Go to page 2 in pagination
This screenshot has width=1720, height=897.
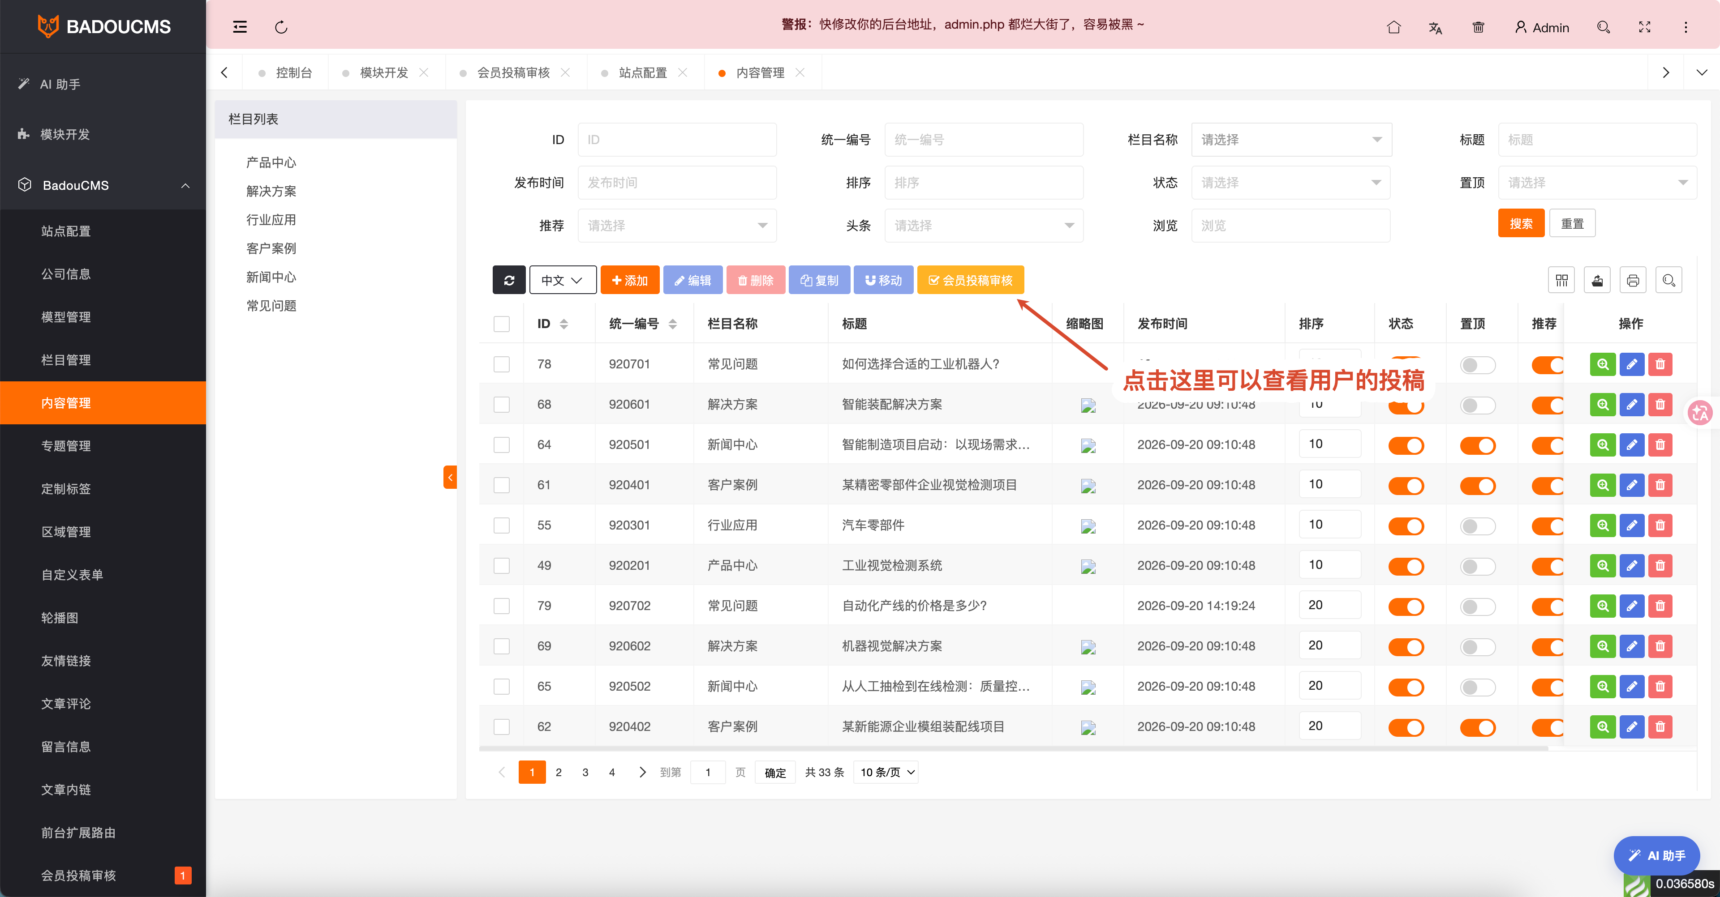558,772
